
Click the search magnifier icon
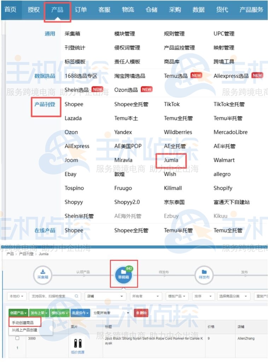[76, 296]
